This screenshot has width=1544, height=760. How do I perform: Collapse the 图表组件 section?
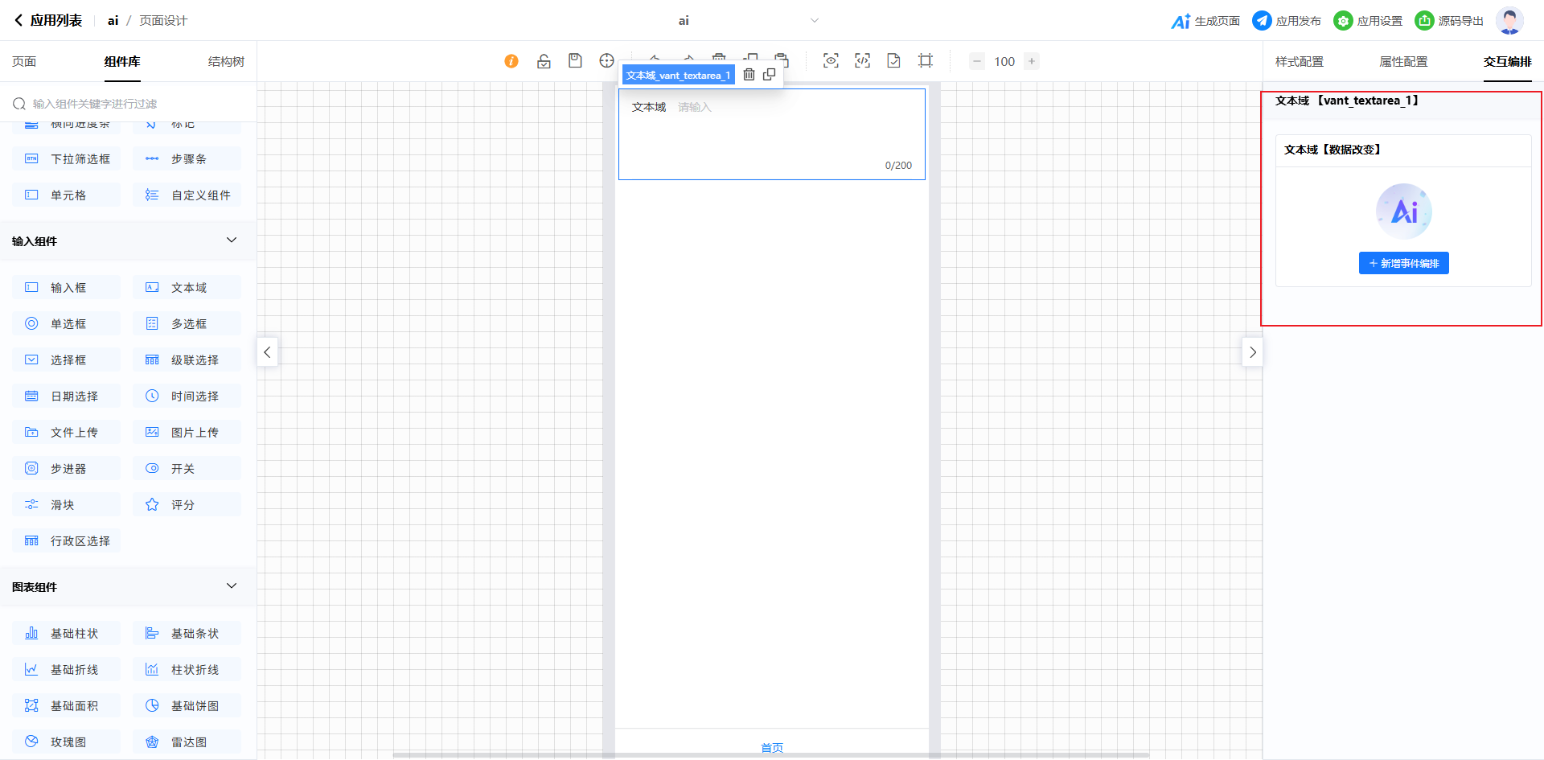(x=232, y=586)
